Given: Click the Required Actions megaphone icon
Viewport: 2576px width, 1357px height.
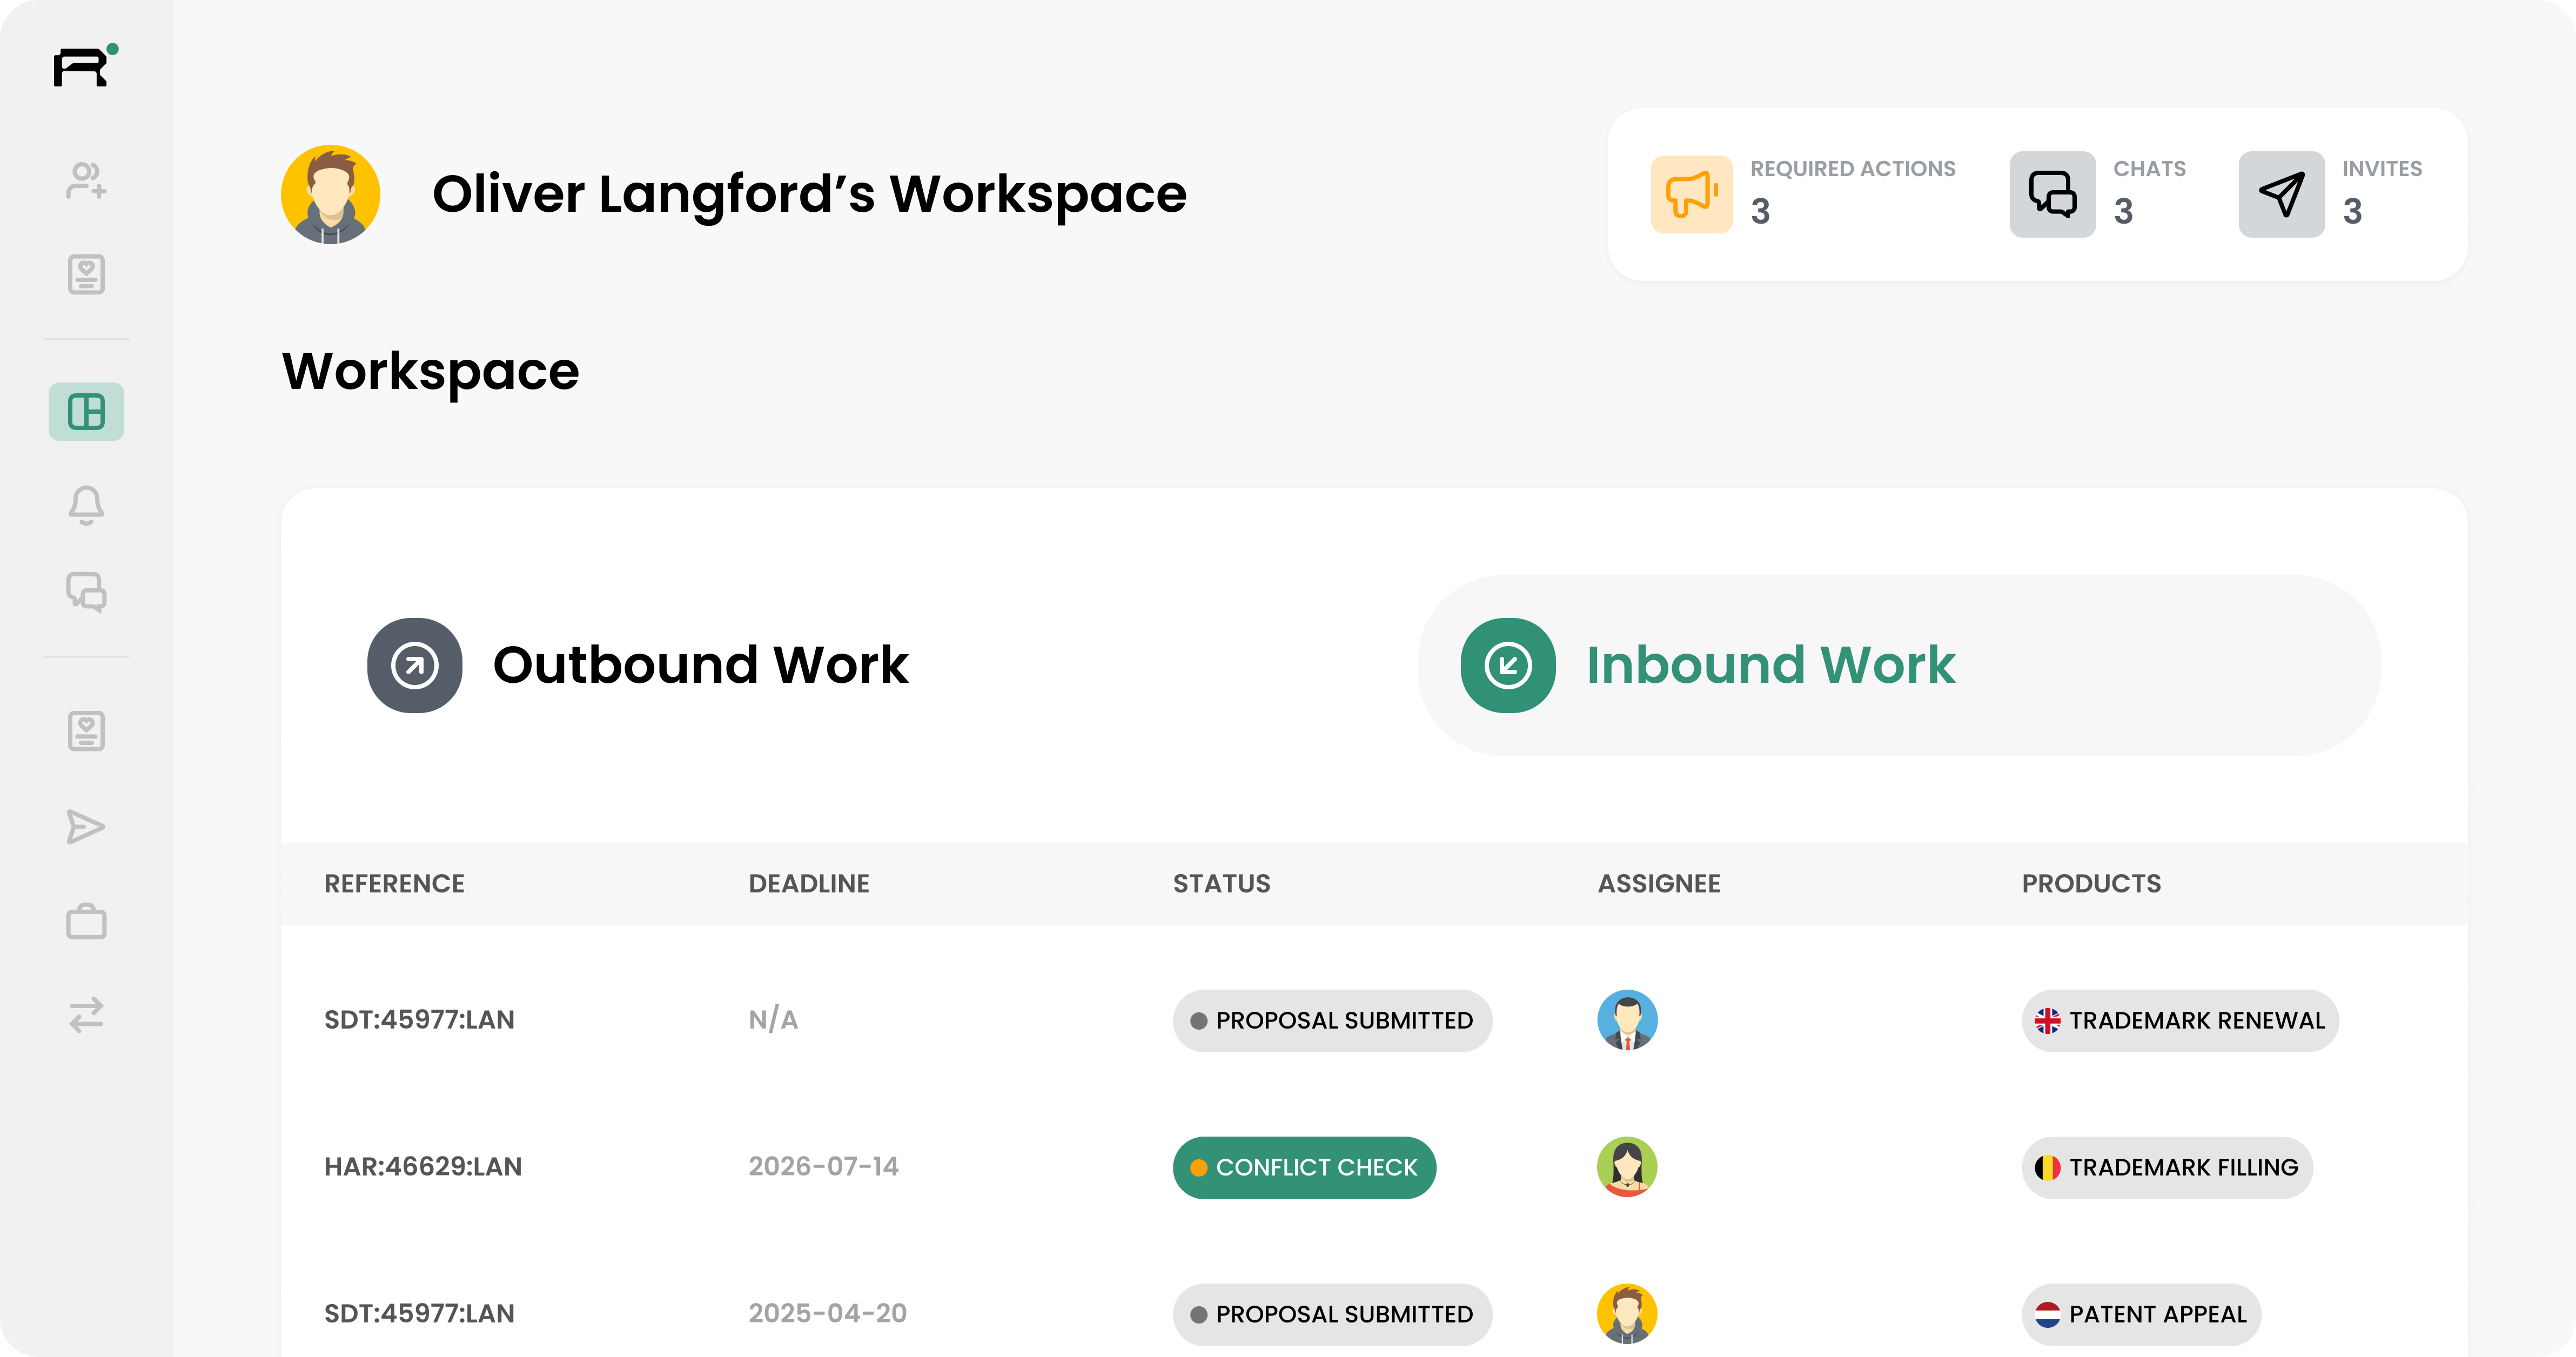Looking at the screenshot, I should coord(1691,194).
